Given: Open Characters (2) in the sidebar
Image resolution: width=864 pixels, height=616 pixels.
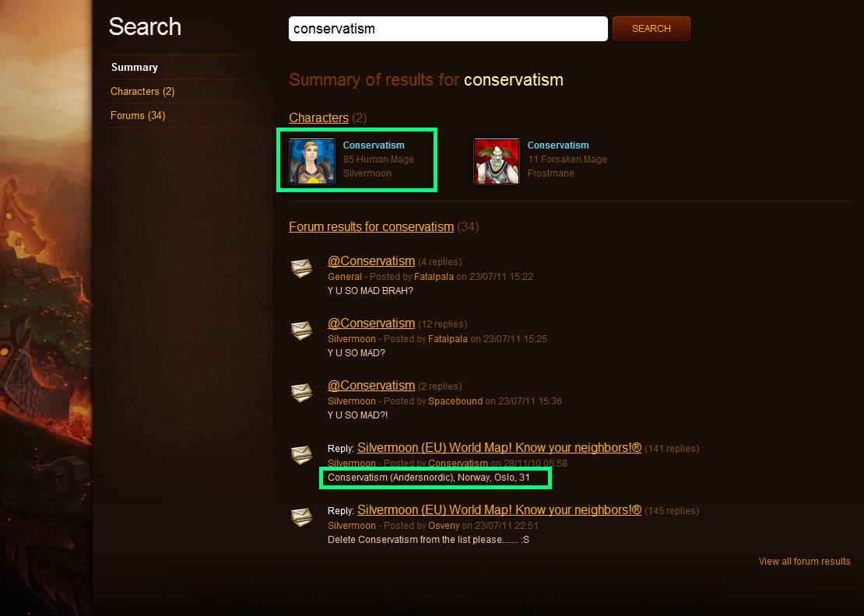Looking at the screenshot, I should 142,91.
